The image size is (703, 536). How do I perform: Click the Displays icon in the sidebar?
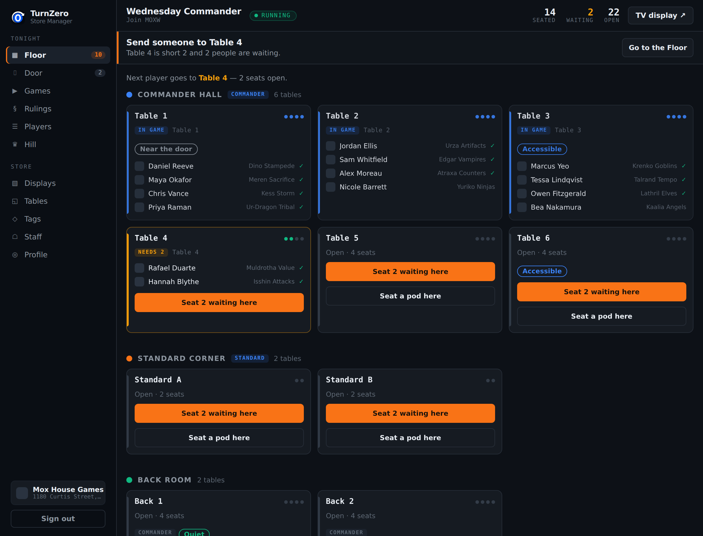coord(15,183)
